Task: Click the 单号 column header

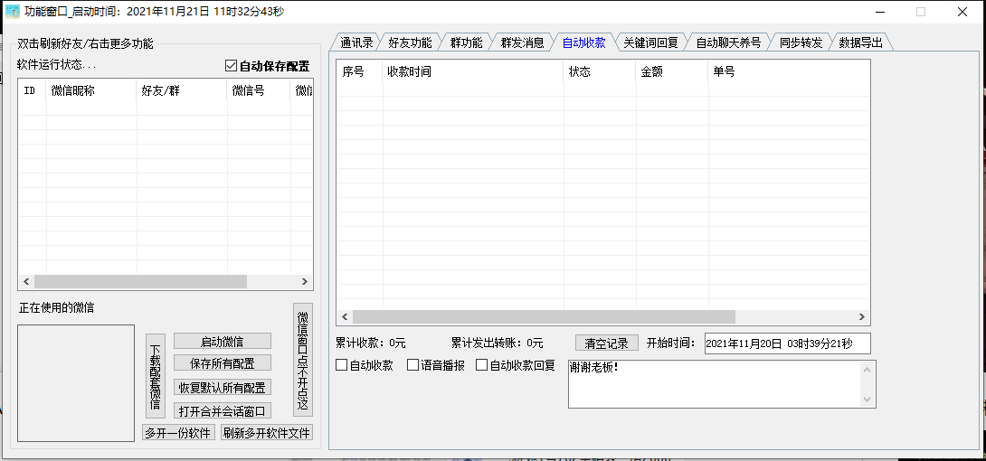Action: pos(789,71)
